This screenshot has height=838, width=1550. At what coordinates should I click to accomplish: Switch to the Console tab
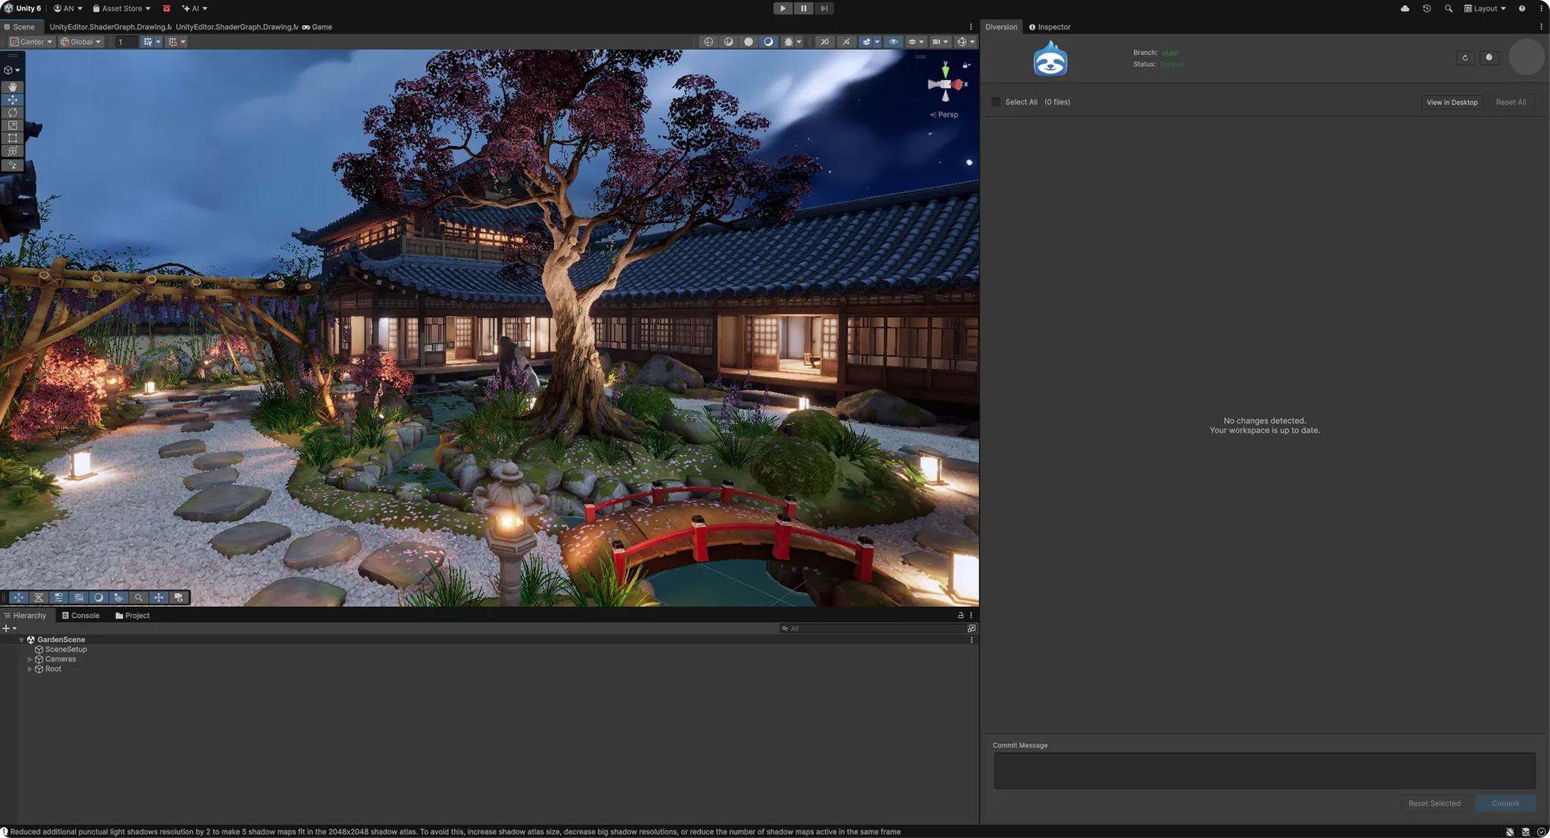[x=81, y=616]
